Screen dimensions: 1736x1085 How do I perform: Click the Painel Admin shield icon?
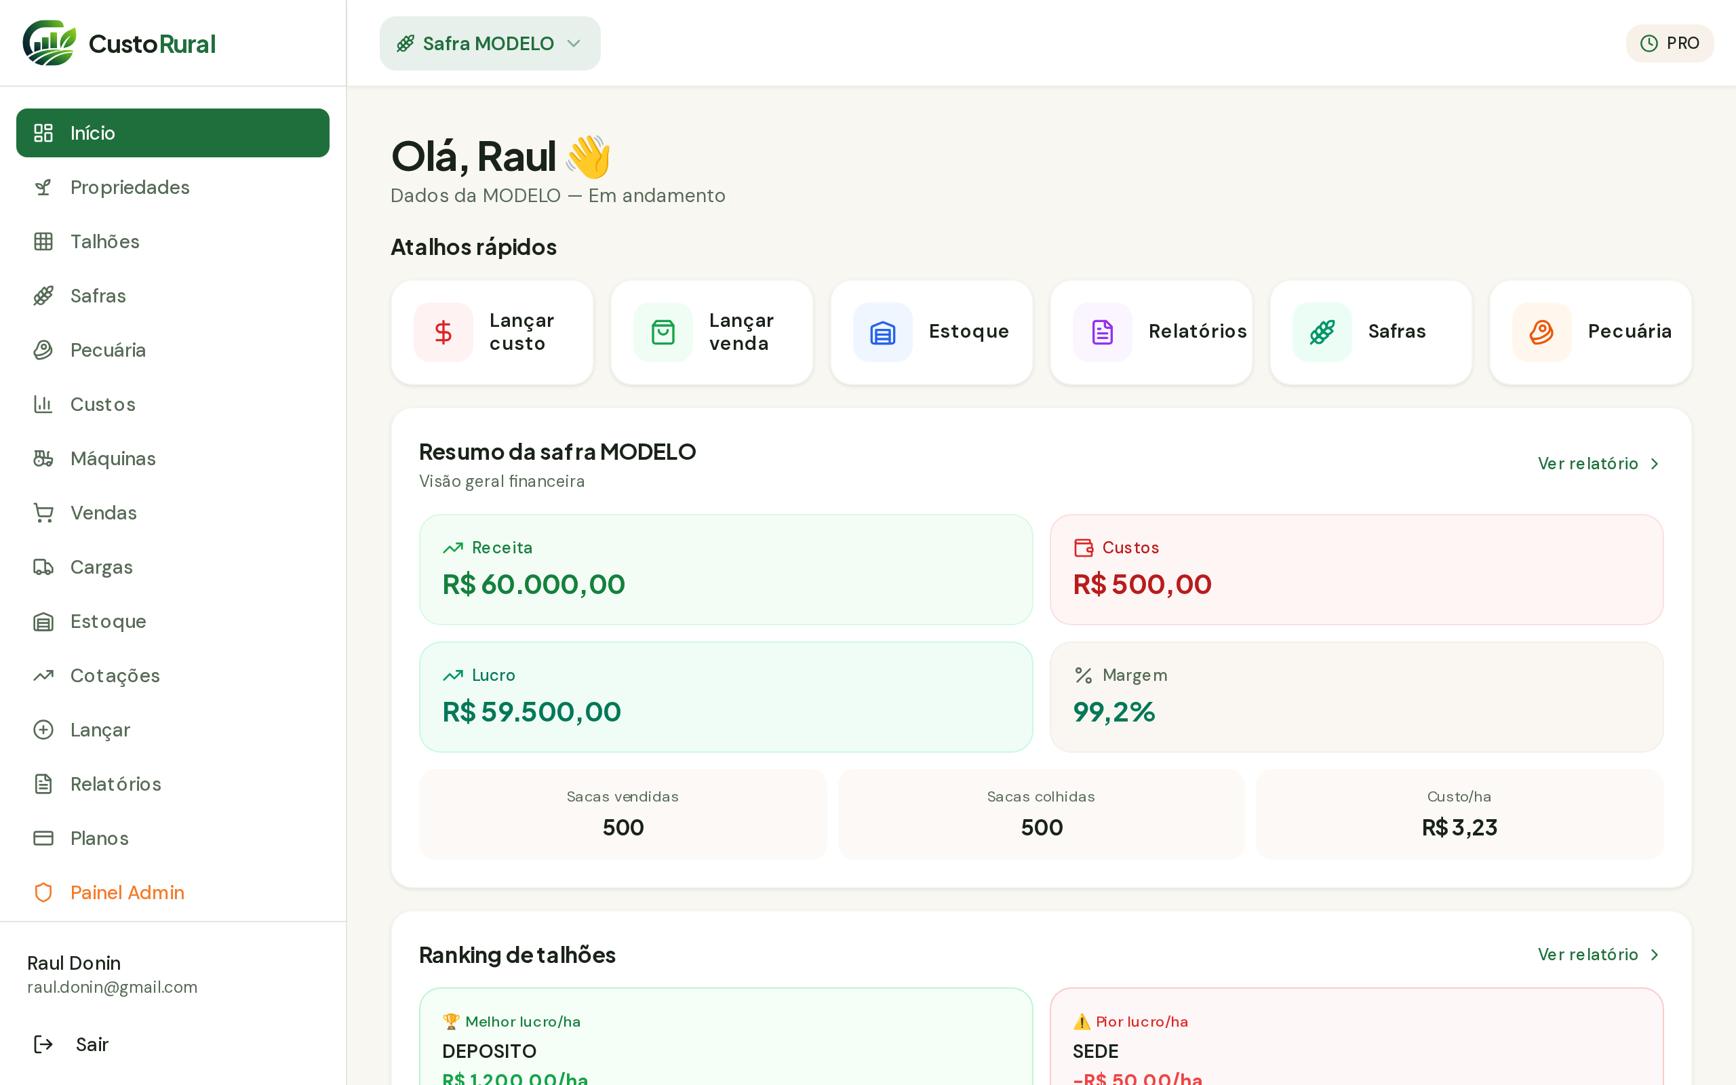point(43,892)
